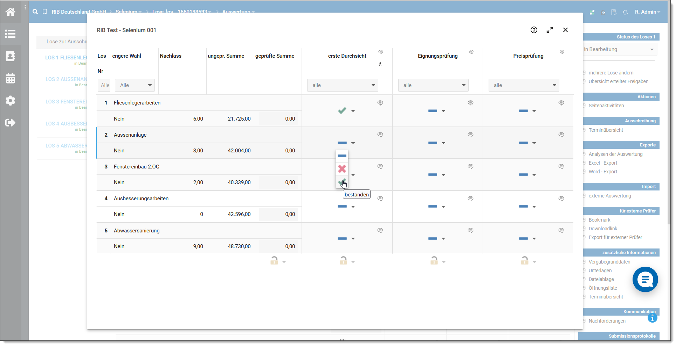The image size is (676, 346).
Task: Open the notification bell in header
Action: click(625, 12)
